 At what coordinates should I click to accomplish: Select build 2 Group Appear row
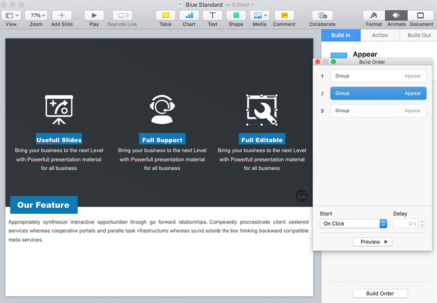[x=378, y=93]
